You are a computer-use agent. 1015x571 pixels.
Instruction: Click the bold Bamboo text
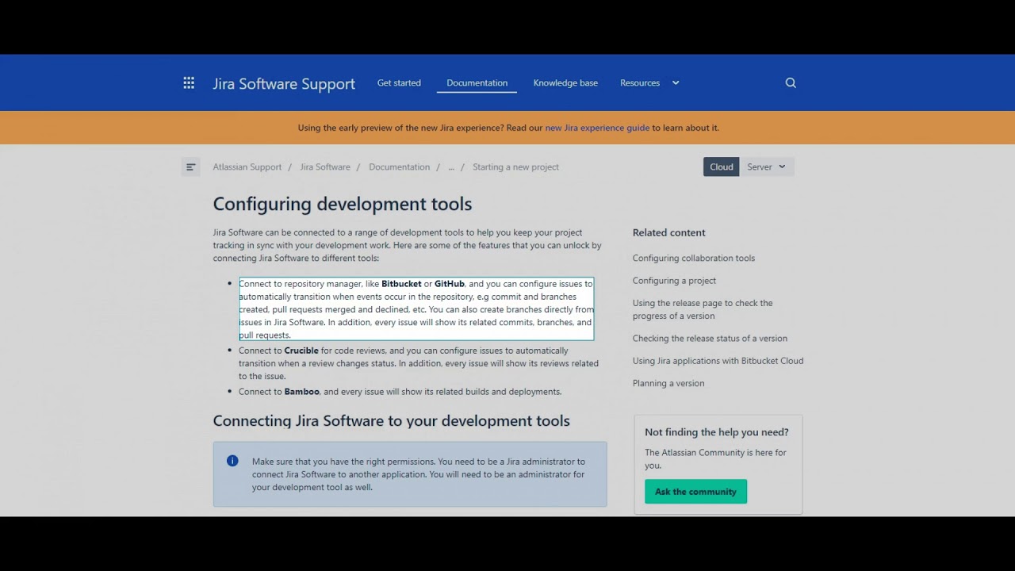tap(302, 392)
